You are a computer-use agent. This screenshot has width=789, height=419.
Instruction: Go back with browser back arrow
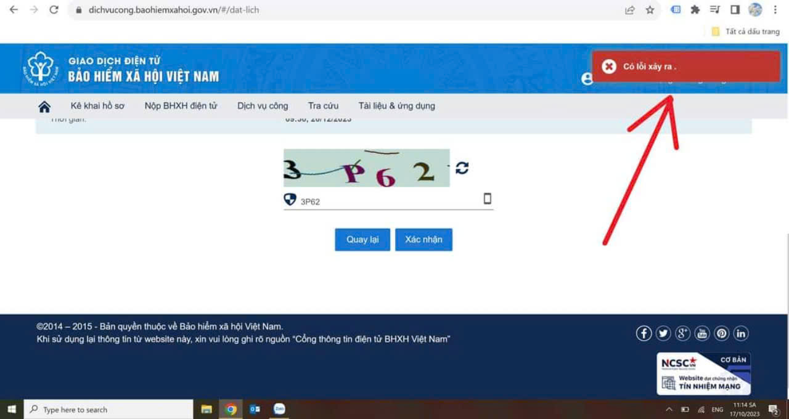point(14,10)
